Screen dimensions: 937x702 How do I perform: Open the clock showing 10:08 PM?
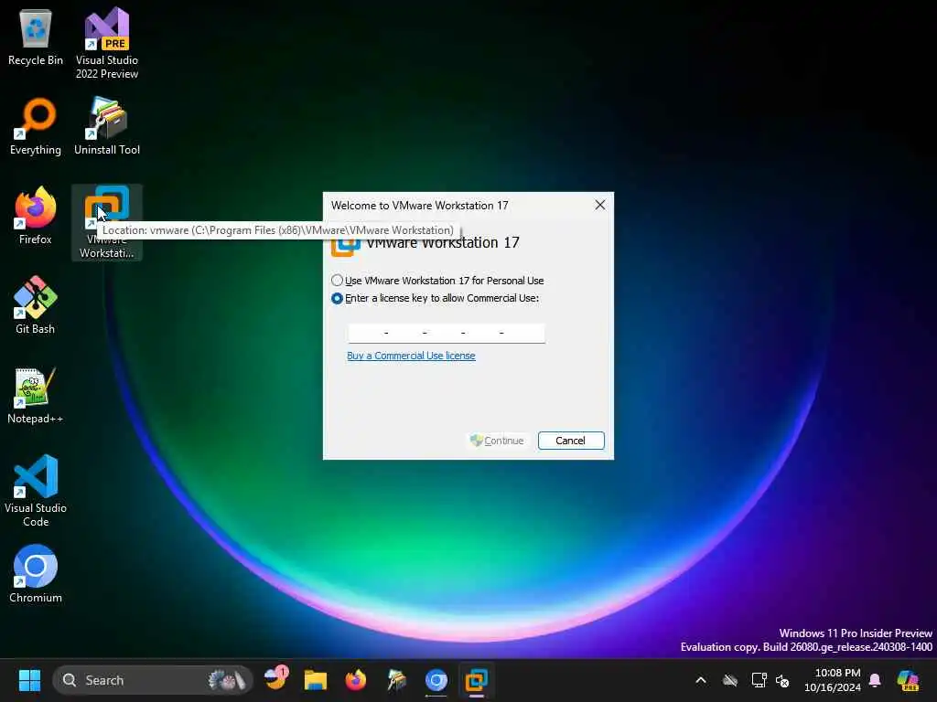click(833, 680)
